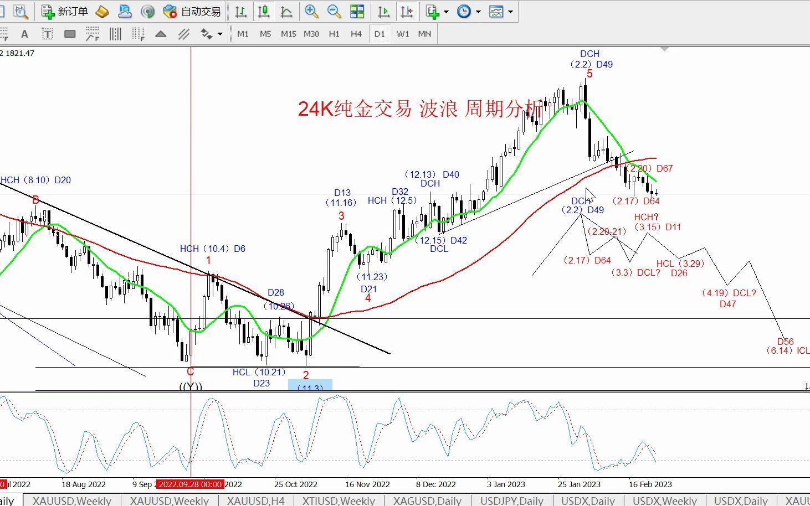The width and height of the screenshot is (810, 506).
Task: Click the red date label 2022.09.28 00:00
Action: point(190,484)
